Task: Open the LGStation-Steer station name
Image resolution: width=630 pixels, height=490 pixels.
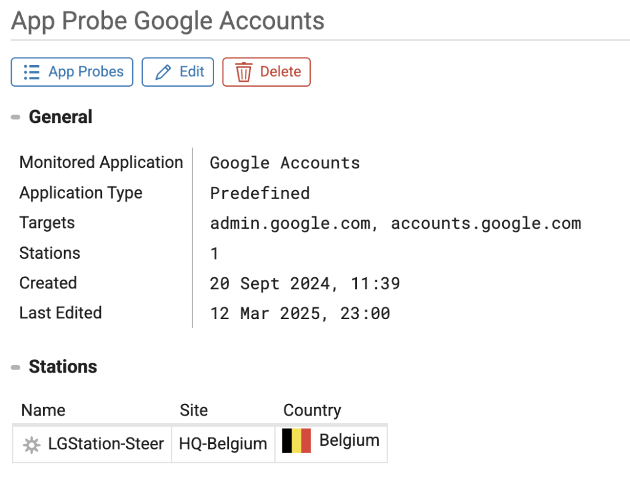Action: point(106,443)
